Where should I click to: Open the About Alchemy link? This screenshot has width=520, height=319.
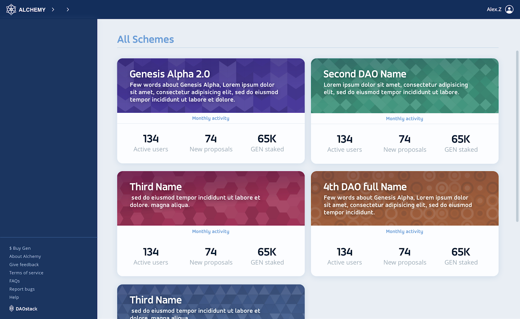(x=25, y=256)
